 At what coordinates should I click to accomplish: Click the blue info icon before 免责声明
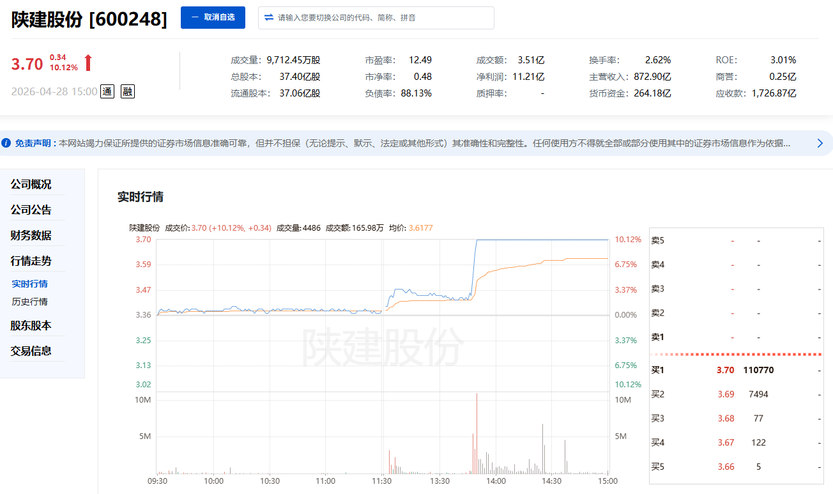(6, 143)
